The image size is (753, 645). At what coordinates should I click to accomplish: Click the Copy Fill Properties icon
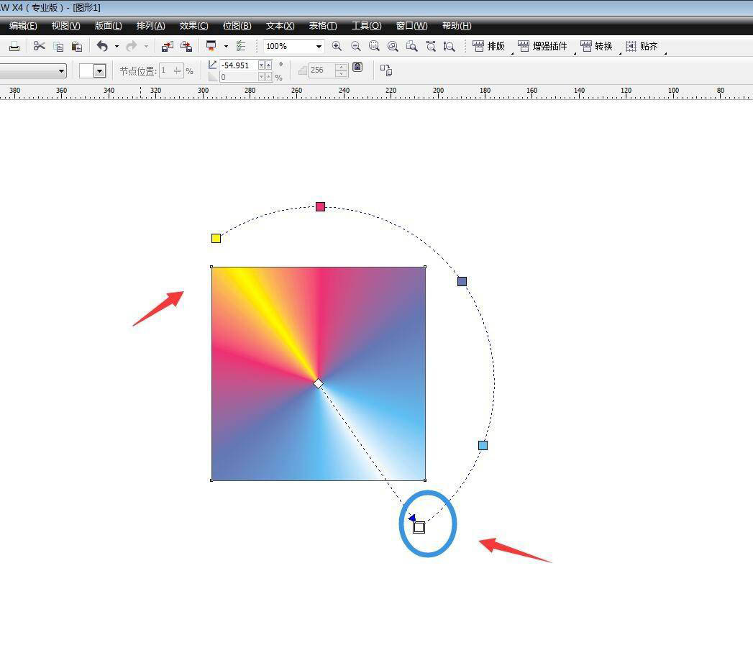click(386, 70)
